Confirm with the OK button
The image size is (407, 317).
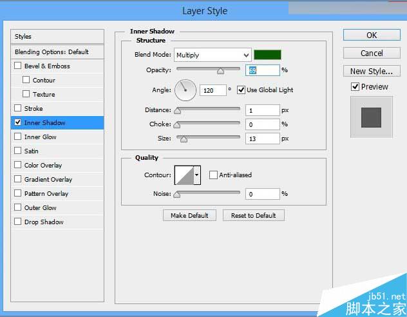click(x=372, y=35)
